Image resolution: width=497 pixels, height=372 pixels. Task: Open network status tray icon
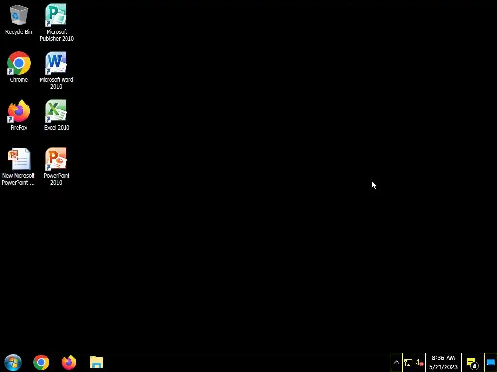[x=408, y=362]
